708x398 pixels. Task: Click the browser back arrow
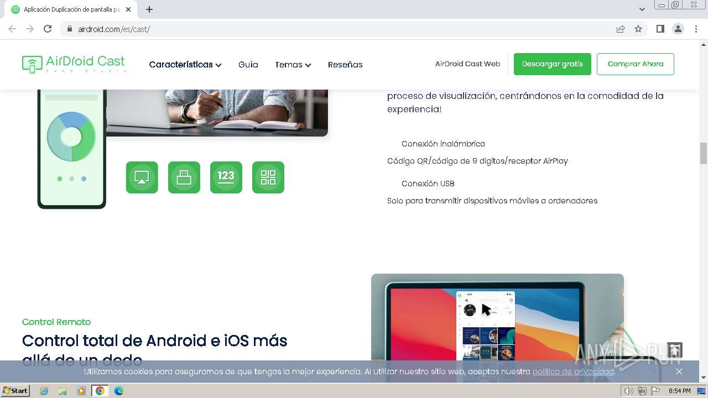pyautogui.click(x=12, y=29)
